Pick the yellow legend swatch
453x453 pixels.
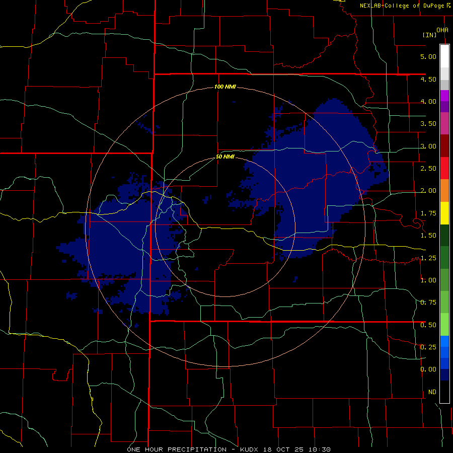click(444, 213)
